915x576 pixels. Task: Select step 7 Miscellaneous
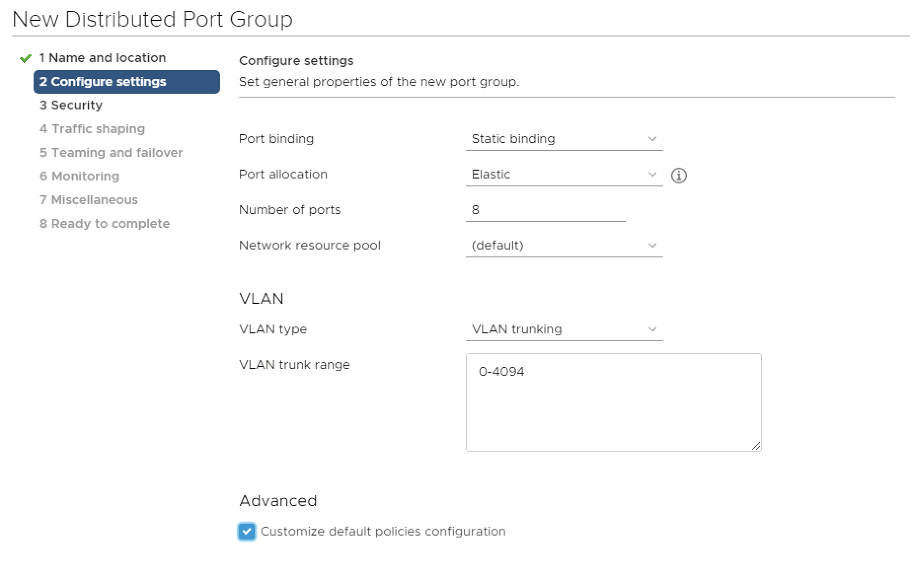(x=89, y=200)
